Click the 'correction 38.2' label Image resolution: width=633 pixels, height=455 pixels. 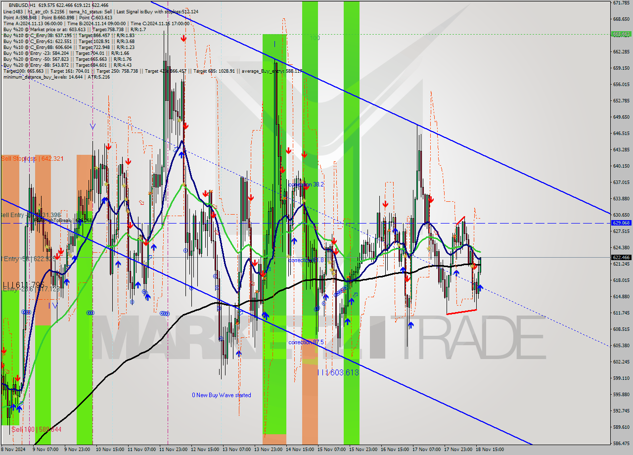click(x=306, y=184)
